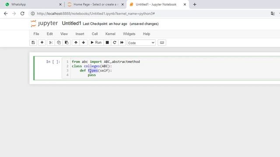Open the File menu
This screenshot has height=157, width=280.
[x=36, y=34]
